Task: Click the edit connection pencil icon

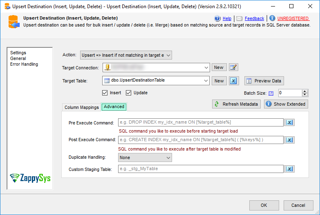Action: pos(233,67)
